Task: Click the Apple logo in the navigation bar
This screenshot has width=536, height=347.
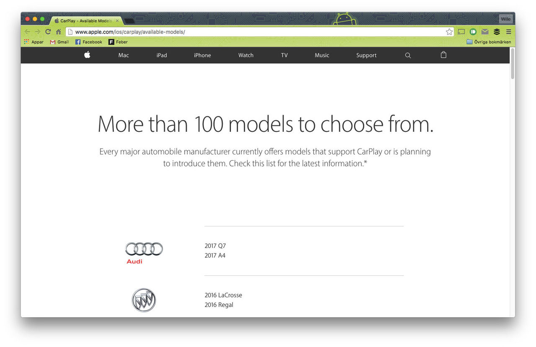Action: click(x=87, y=55)
